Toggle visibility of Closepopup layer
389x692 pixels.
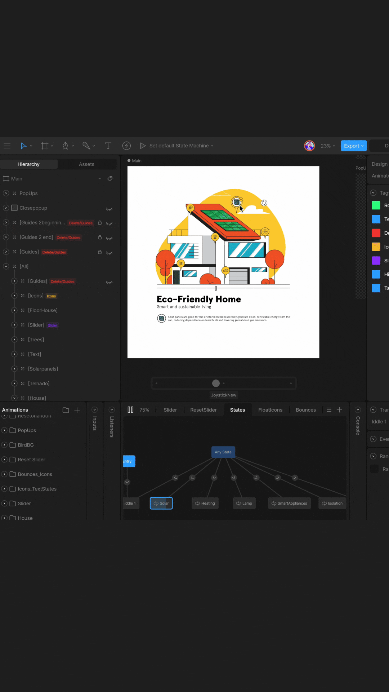(x=109, y=209)
